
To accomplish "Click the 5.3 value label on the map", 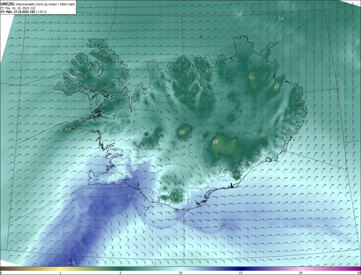I will click(173, 196).
